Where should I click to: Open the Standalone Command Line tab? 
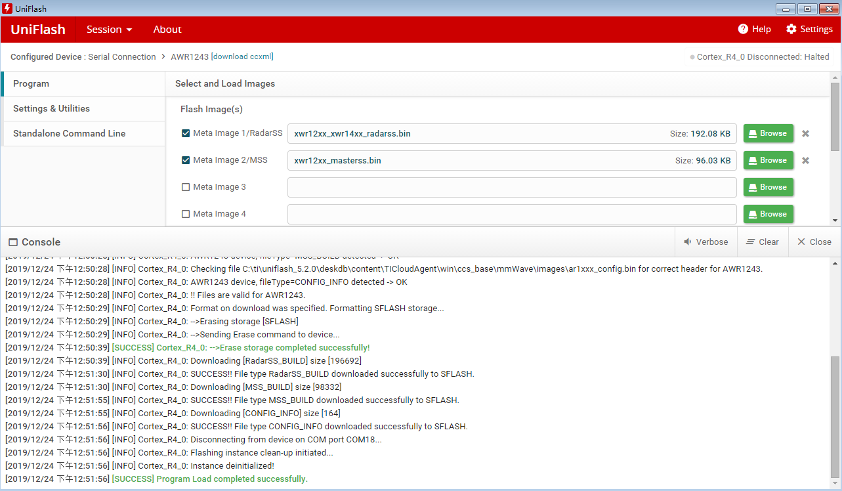pyautogui.click(x=83, y=134)
